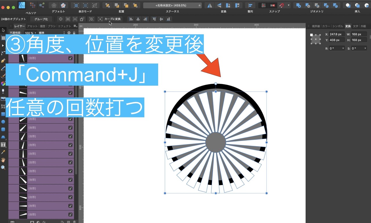Select the Place Image tool
Screen dimensions: 371x223
coord(3,99)
